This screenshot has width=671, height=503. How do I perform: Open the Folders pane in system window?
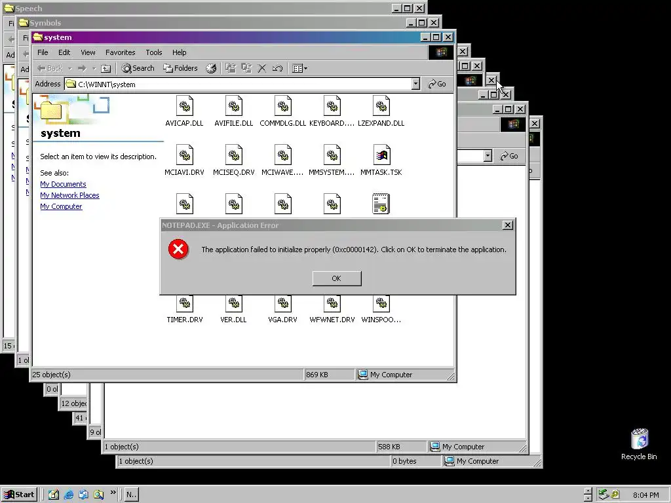click(180, 68)
